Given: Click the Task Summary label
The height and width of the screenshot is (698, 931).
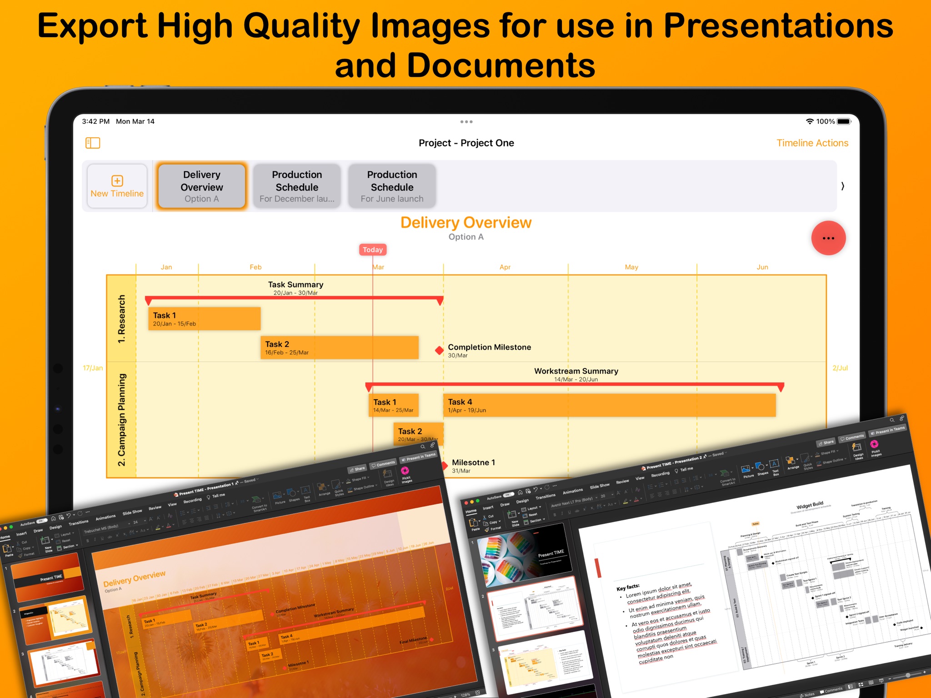Looking at the screenshot, I should coord(295,285).
